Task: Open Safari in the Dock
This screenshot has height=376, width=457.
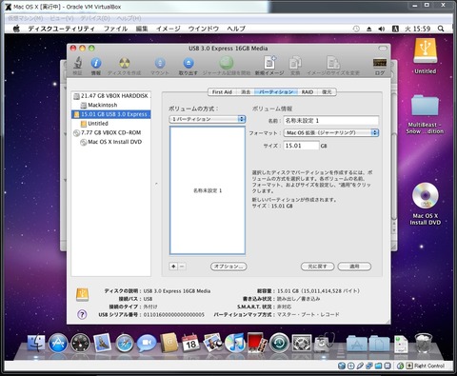Action: coord(125,344)
